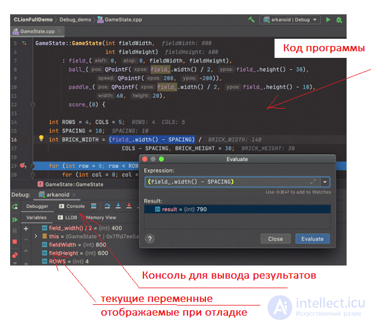Select the fieldWidth variable row
Image resolution: width=371 pixels, height=324 pixels.
pyautogui.click(x=74, y=245)
